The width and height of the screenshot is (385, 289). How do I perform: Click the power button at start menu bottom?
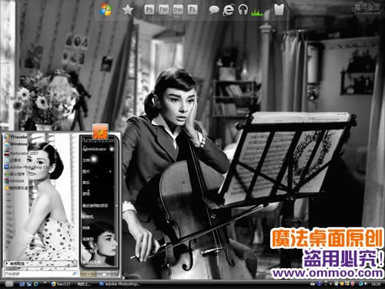pos(88,274)
